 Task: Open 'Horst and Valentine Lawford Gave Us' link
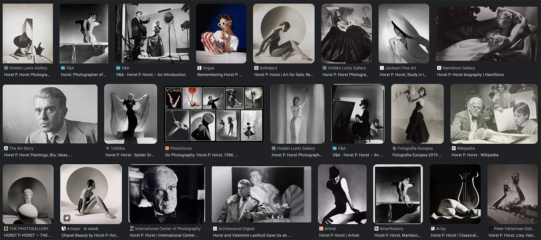pyautogui.click(x=252, y=235)
